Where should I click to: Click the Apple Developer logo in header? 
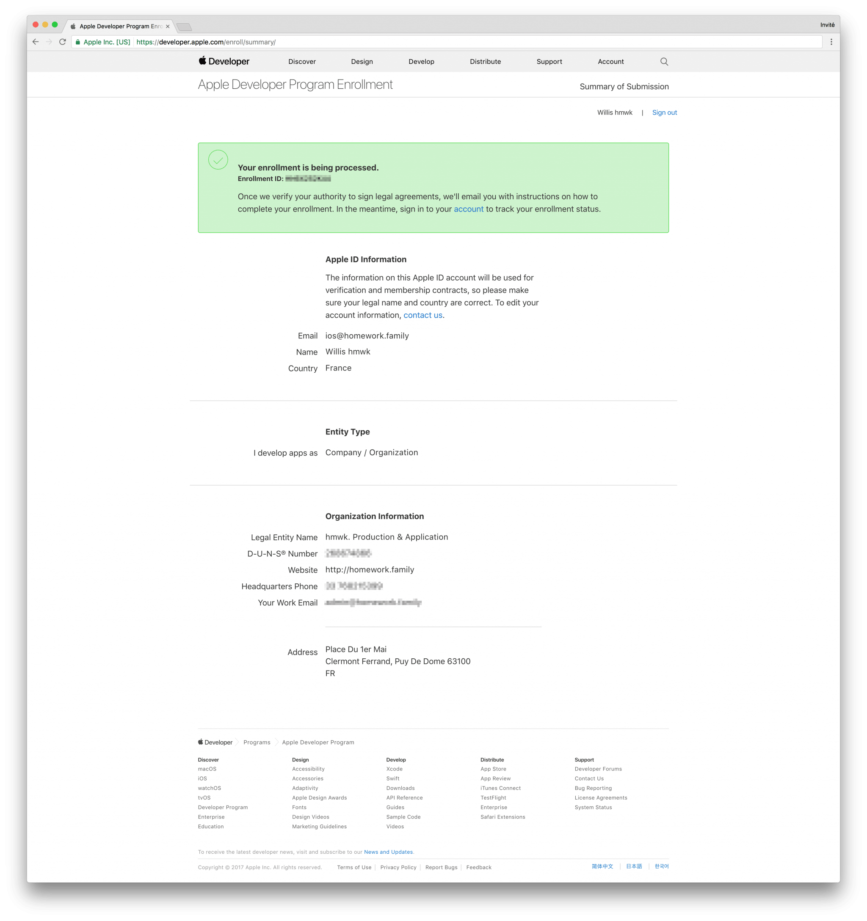[224, 61]
